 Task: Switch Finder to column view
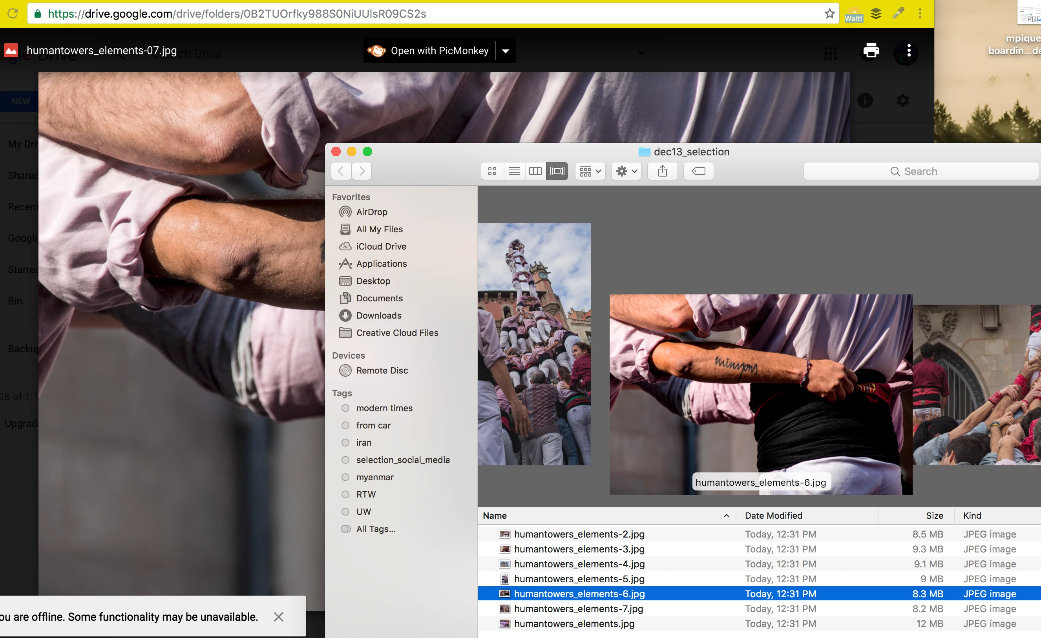point(535,171)
